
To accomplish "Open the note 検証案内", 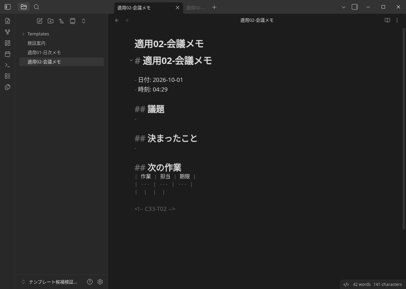I will click(61, 43).
